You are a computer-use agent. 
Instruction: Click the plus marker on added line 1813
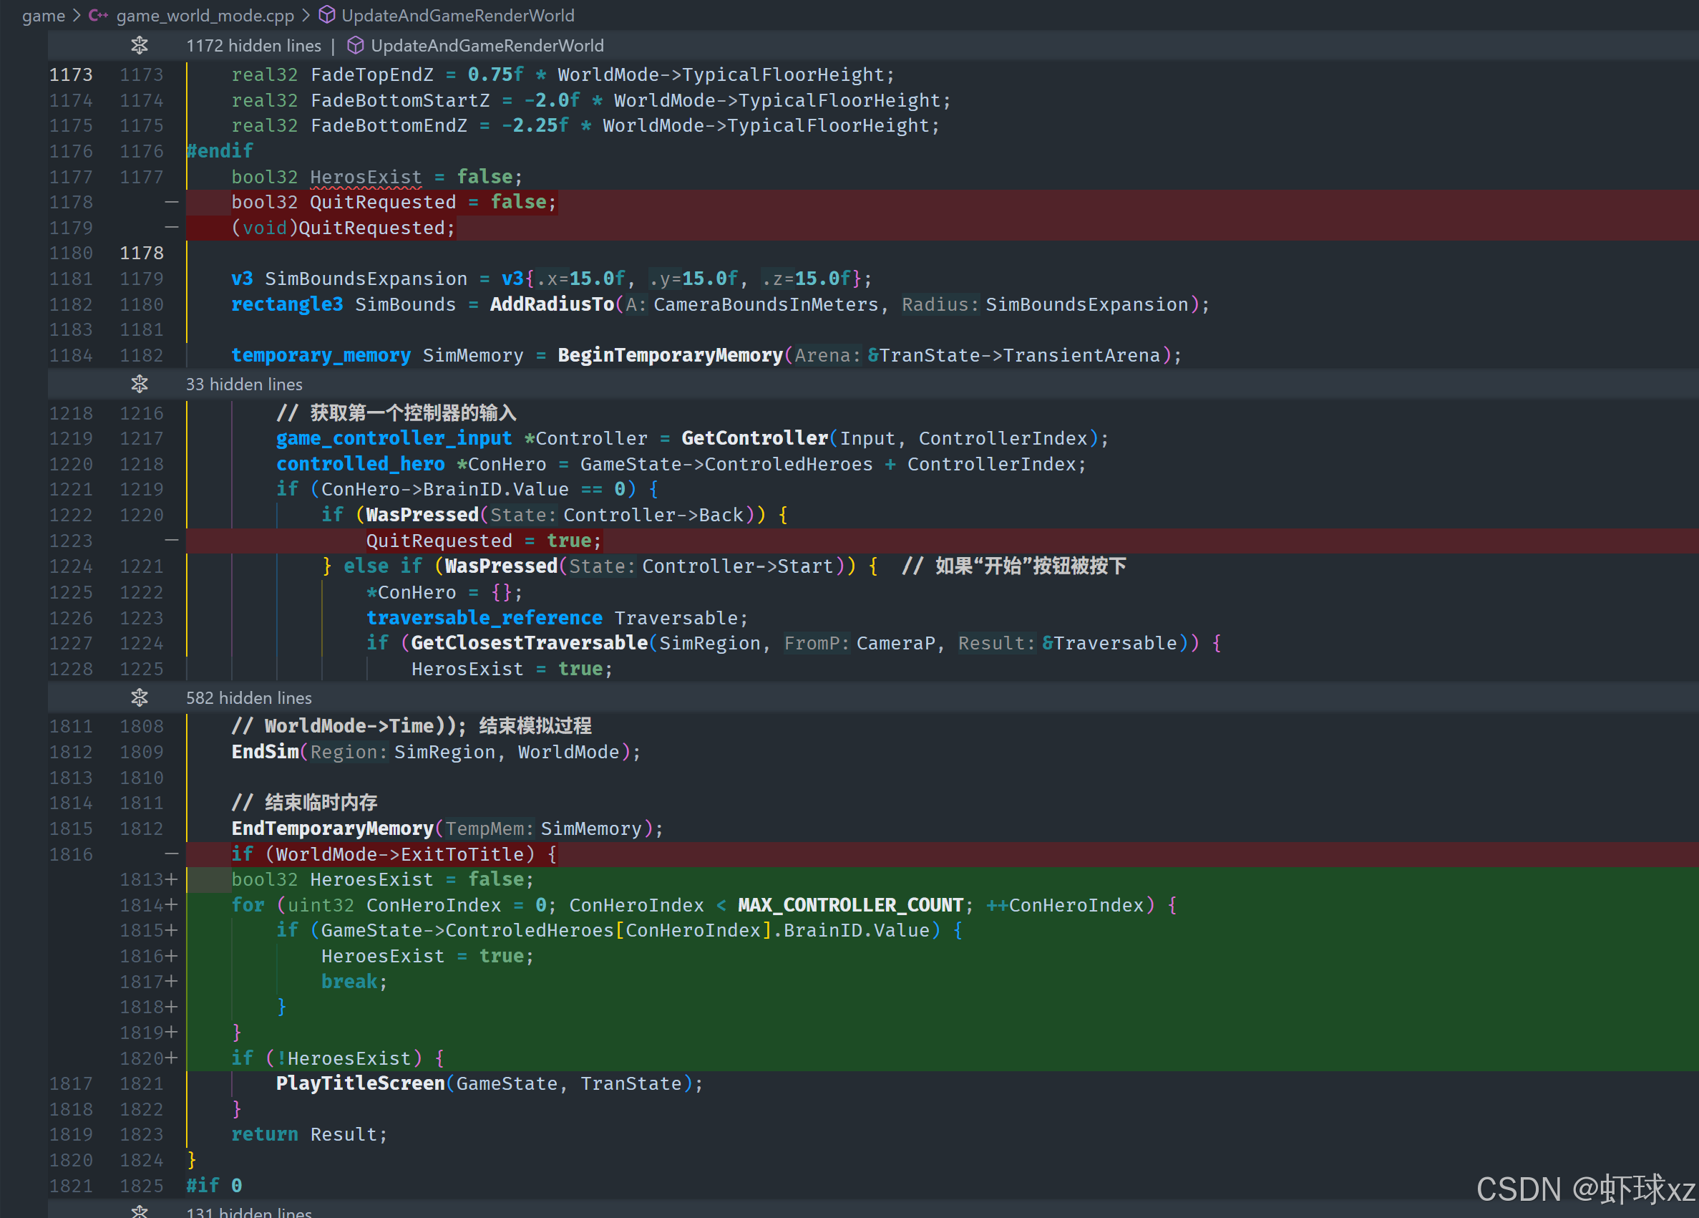point(172,879)
